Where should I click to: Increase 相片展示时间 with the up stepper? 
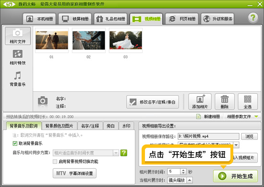[x=183, y=170]
